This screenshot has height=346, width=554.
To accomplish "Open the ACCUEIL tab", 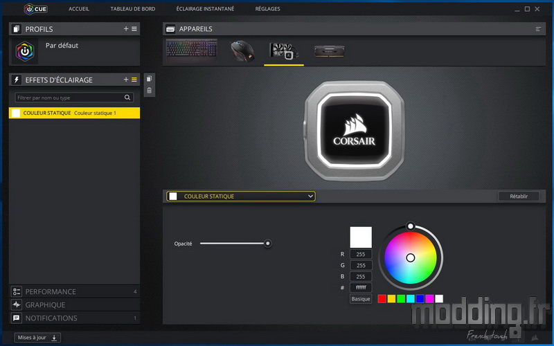I will [79, 9].
